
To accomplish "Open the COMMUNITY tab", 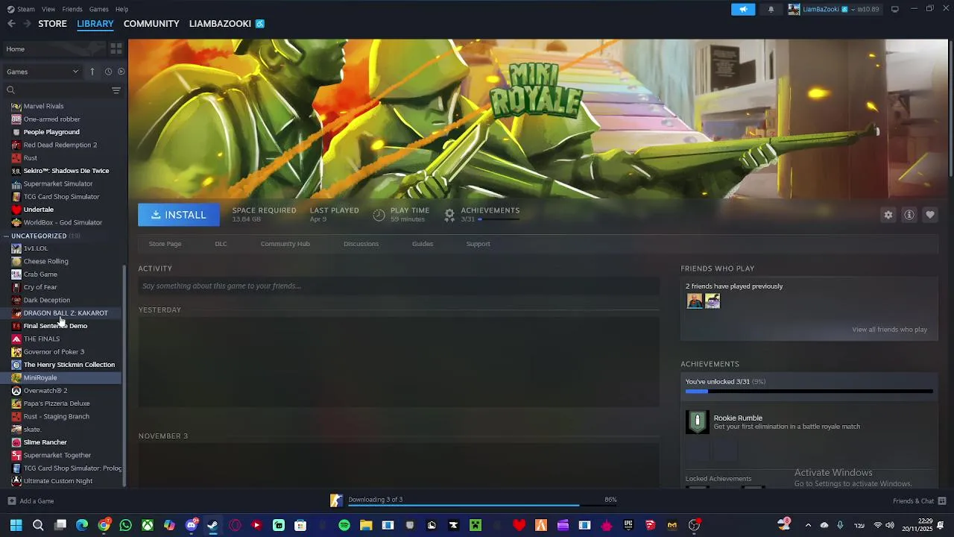I will click(151, 24).
